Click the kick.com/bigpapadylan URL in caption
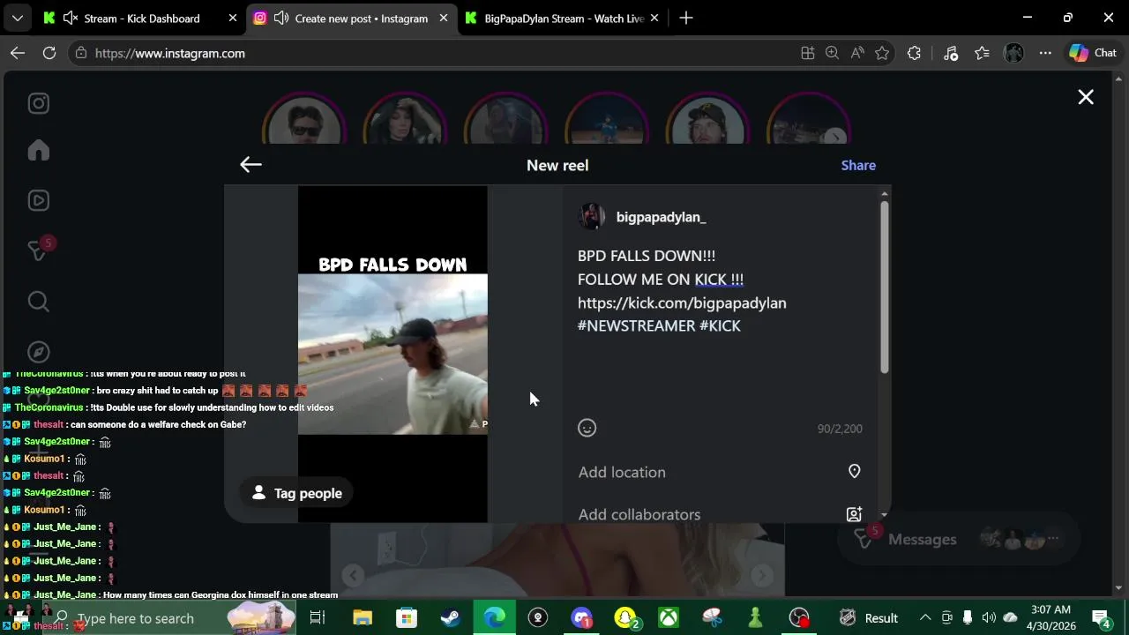This screenshot has height=635, width=1129. (x=682, y=303)
